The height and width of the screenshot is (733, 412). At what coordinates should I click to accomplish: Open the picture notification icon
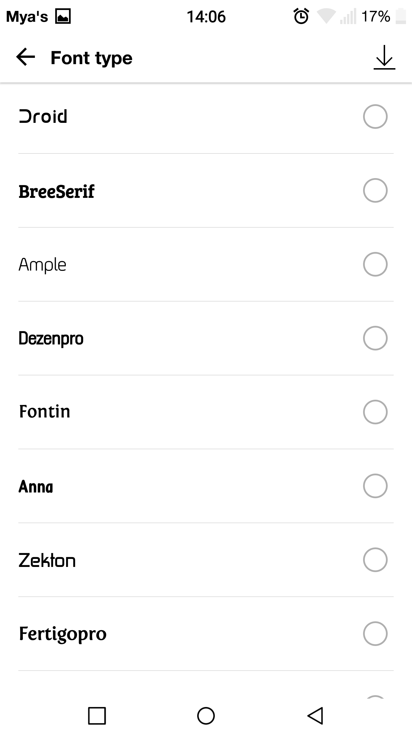(x=63, y=16)
